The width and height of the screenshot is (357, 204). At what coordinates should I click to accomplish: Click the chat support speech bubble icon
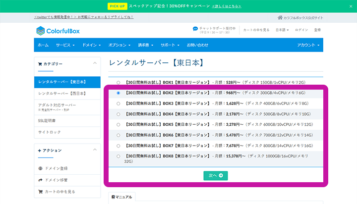click(x=195, y=29)
